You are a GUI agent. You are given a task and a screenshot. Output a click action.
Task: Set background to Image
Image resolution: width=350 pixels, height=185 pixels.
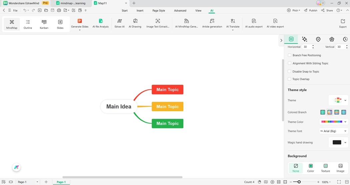(x=340, y=168)
